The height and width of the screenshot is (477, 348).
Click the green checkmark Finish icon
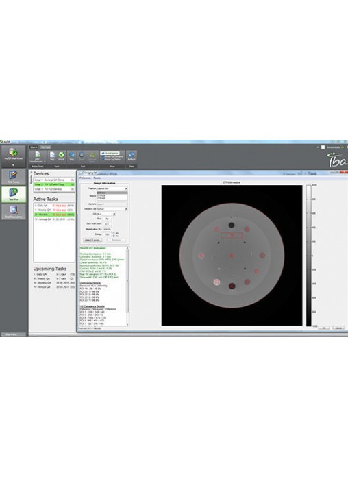pos(61,156)
